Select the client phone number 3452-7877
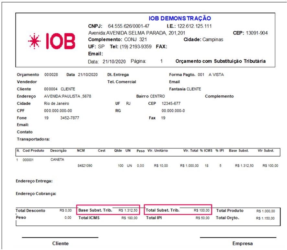 coord(70,118)
